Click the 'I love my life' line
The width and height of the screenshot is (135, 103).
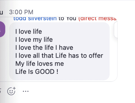point(34,40)
